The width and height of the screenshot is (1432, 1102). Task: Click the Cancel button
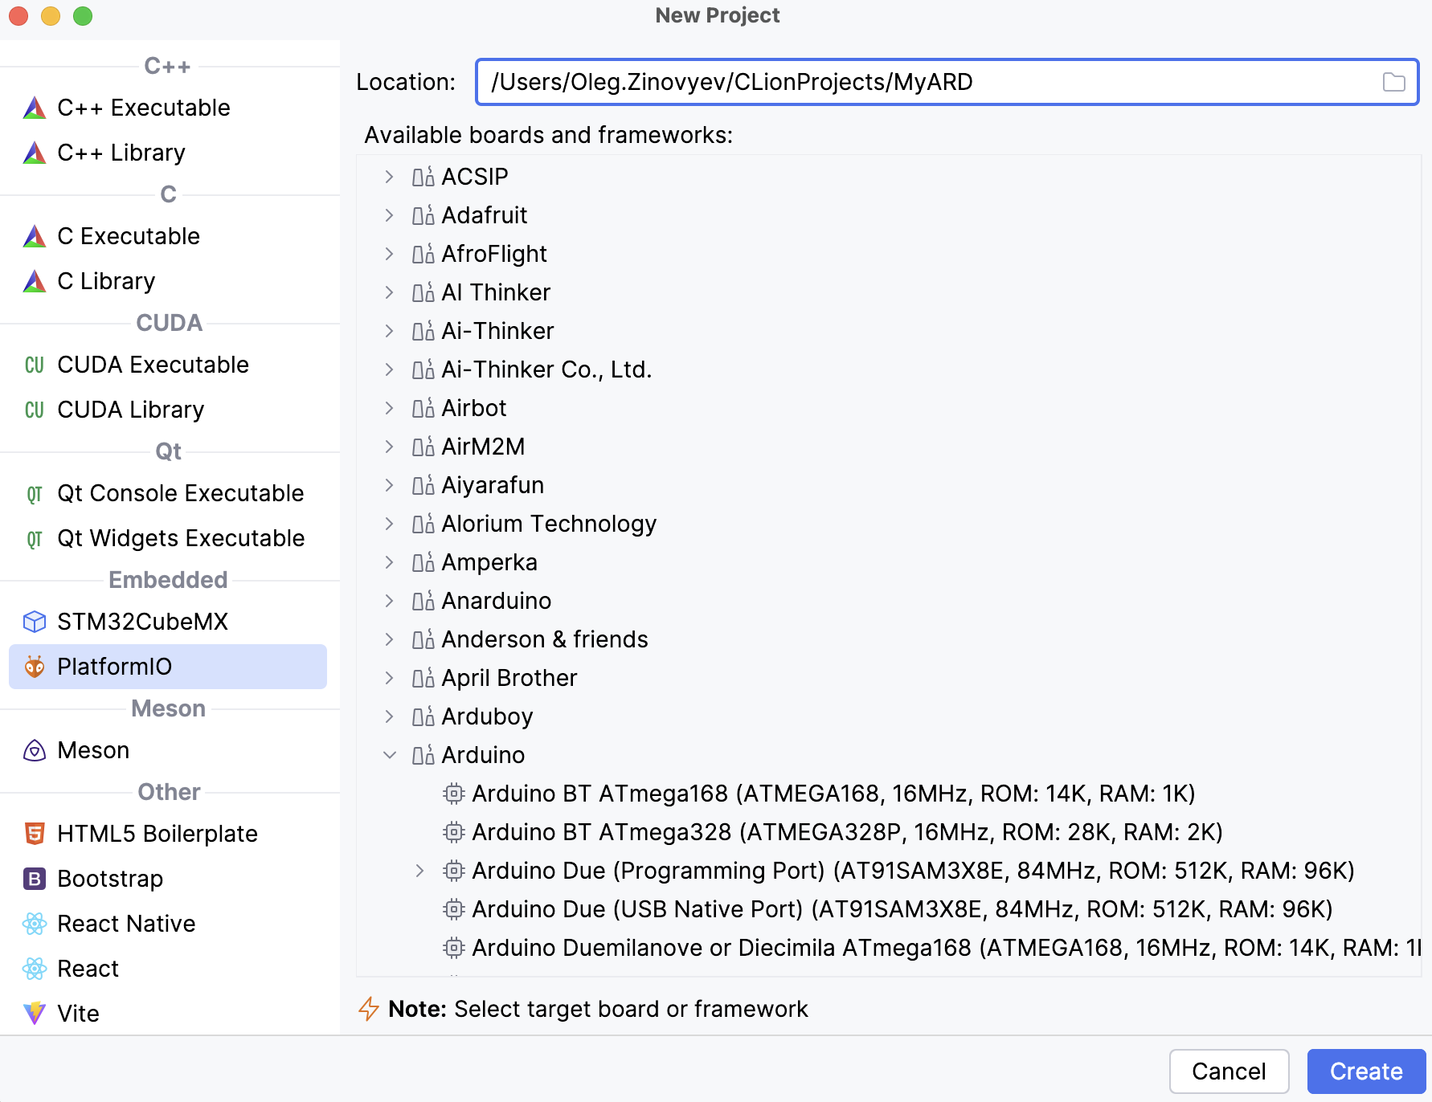pyautogui.click(x=1228, y=1071)
